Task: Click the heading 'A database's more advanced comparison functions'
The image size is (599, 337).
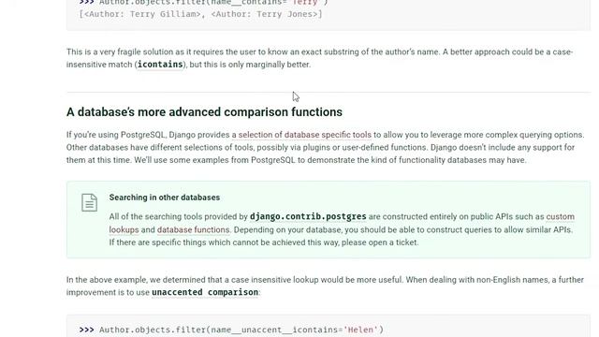Action: point(204,112)
